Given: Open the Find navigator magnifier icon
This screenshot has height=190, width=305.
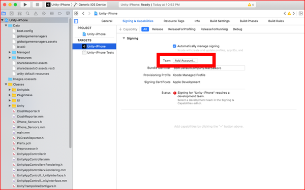Looking at the screenshot, I should (x=27, y=13).
